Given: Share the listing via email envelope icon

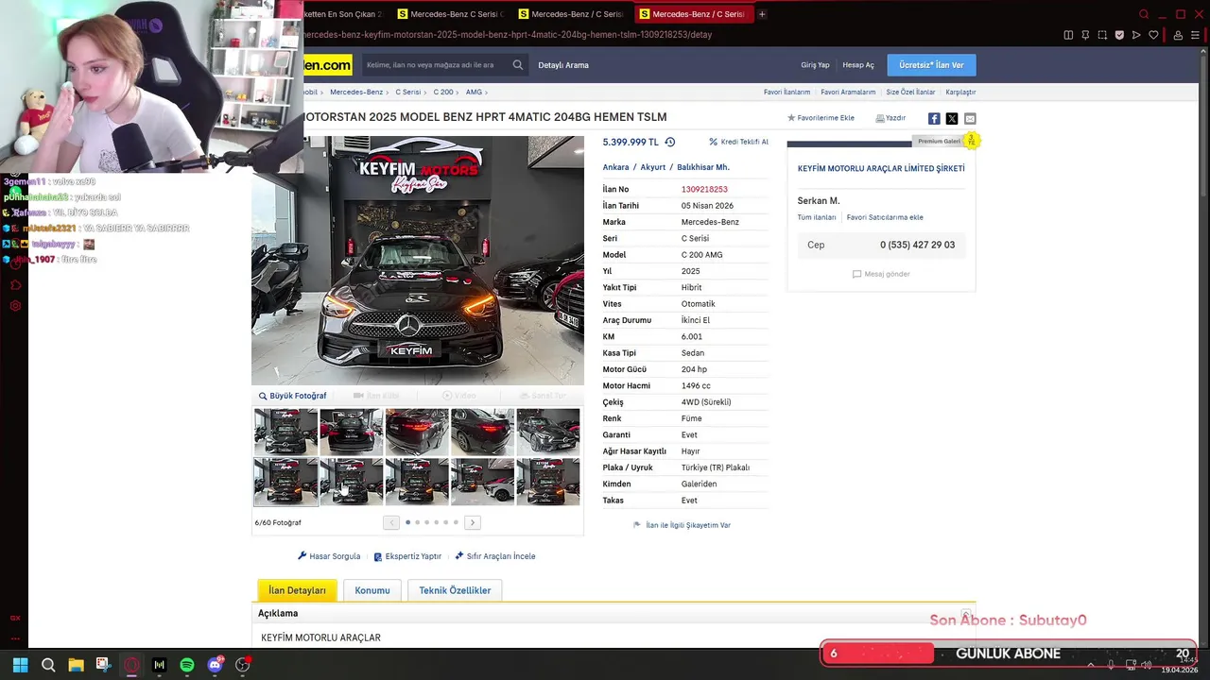Looking at the screenshot, I should [970, 118].
